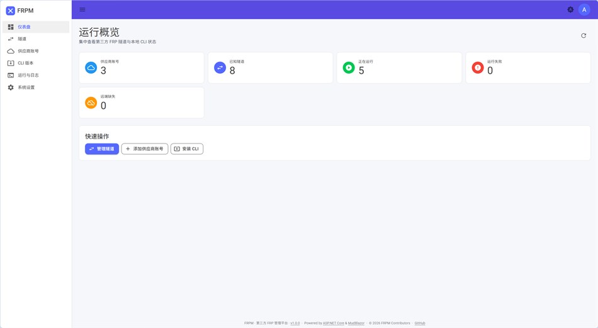This screenshot has width=598, height=328.
Task: Click the 运行失败 card label
Action: tap(495, 62)
